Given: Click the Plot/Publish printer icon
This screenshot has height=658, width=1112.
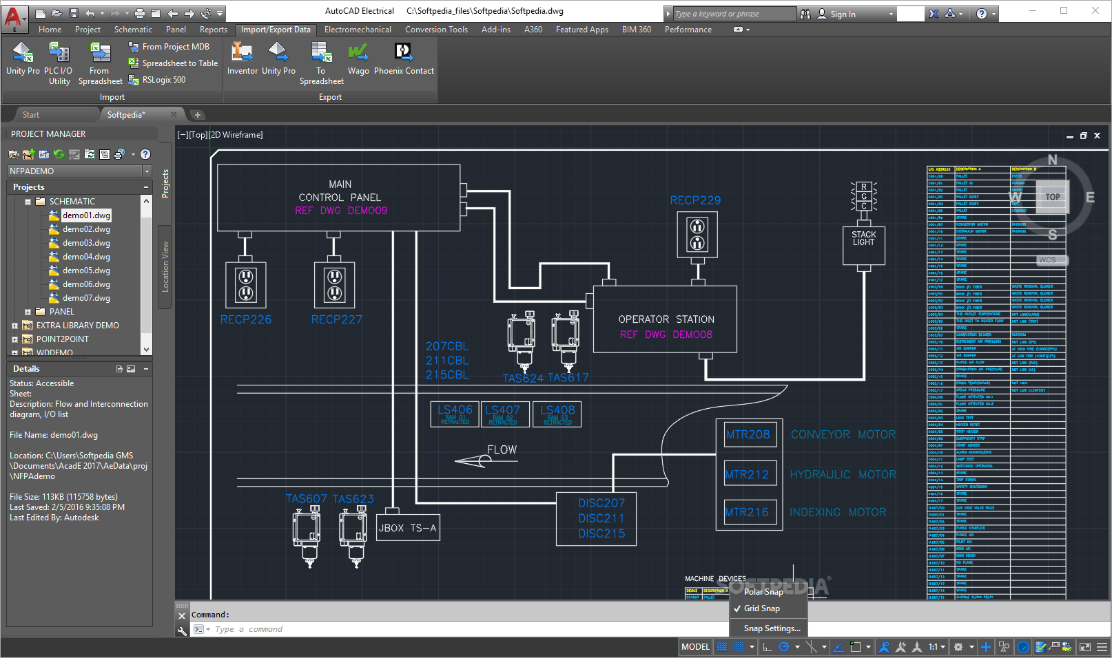Looking at the screenshot, I should [120, 154].
